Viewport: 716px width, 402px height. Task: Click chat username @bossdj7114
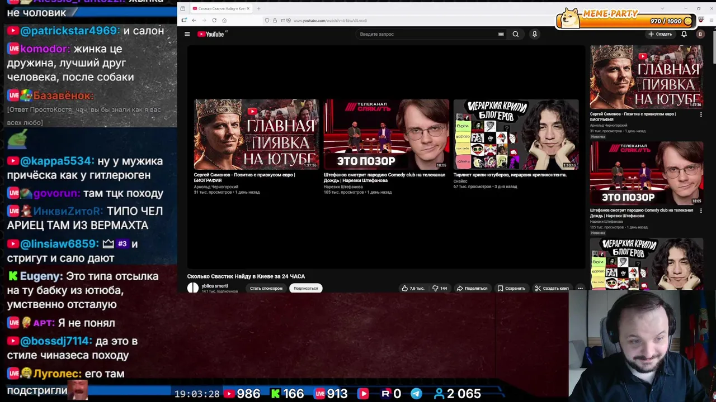point(56,341)
